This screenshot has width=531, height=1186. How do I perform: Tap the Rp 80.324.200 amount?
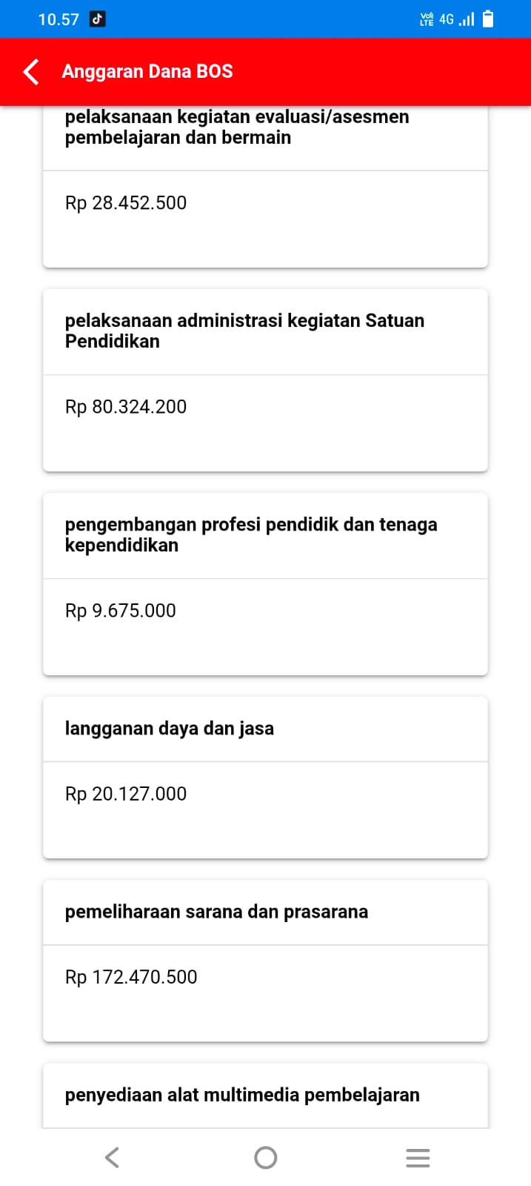click(126, 407)
